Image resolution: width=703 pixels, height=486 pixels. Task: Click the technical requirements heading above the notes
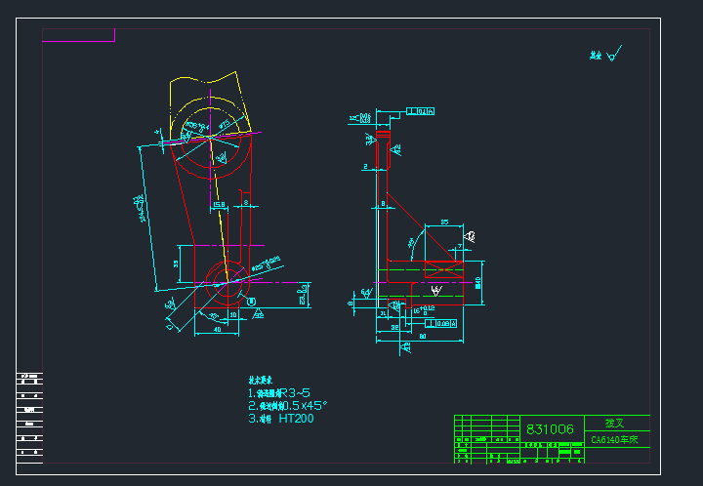pos(260,380)
